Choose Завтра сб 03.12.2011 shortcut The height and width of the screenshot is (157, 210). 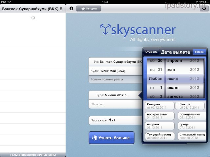click(190, 106)
